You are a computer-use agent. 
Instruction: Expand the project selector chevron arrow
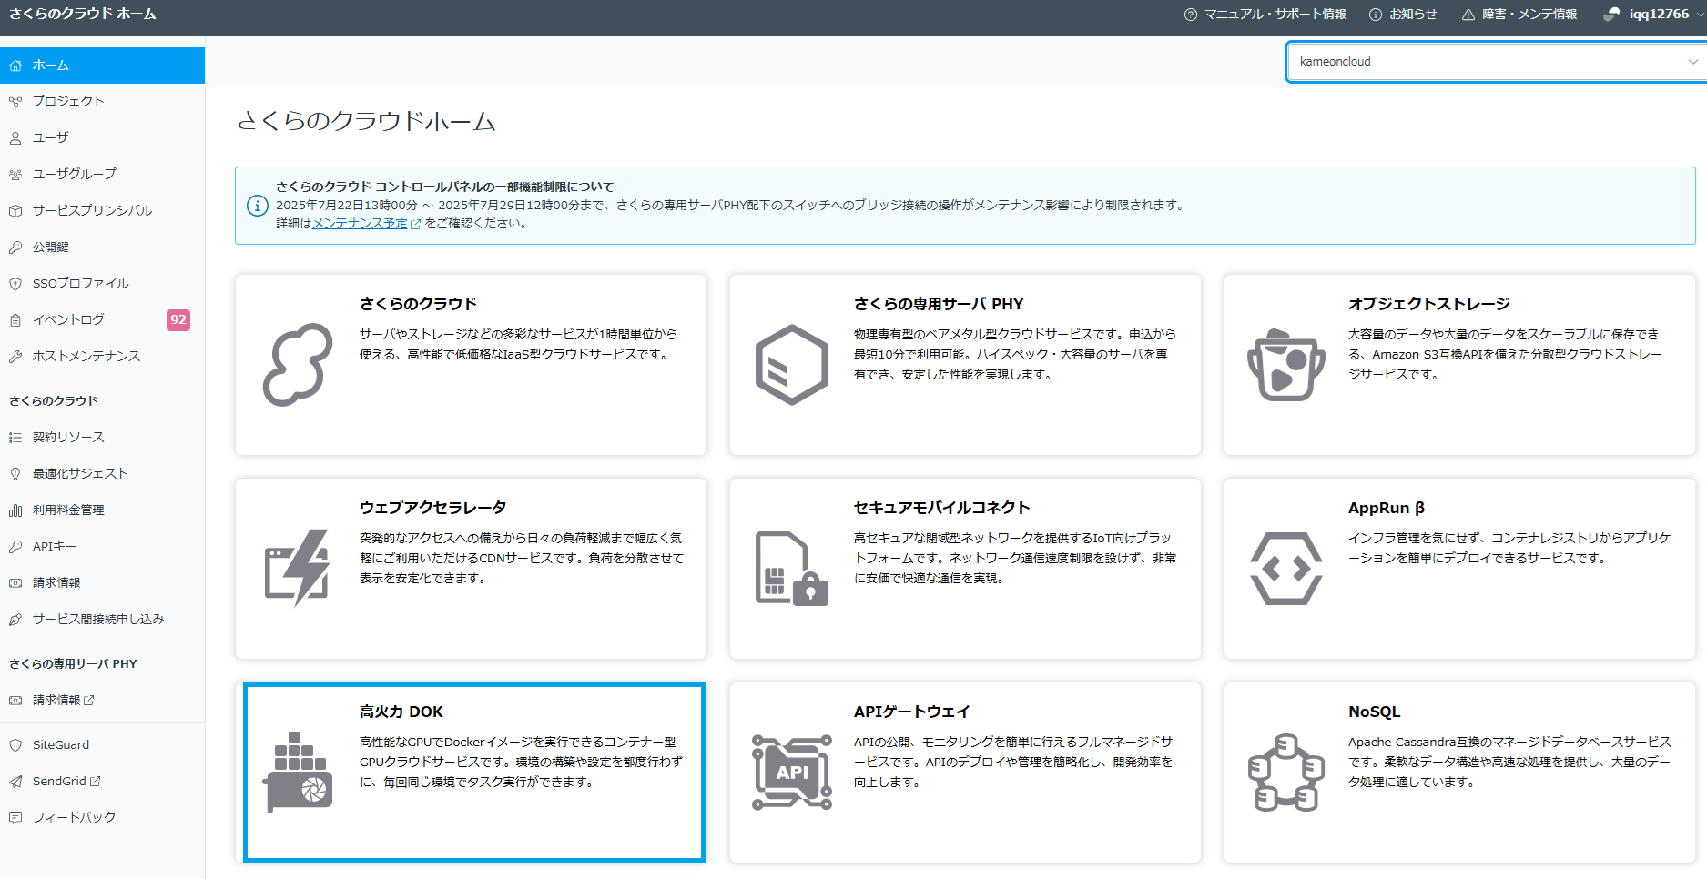[1692, 62]
